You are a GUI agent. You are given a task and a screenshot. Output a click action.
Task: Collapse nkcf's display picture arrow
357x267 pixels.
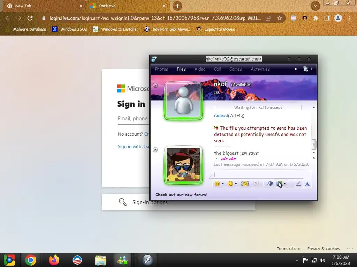155,86
